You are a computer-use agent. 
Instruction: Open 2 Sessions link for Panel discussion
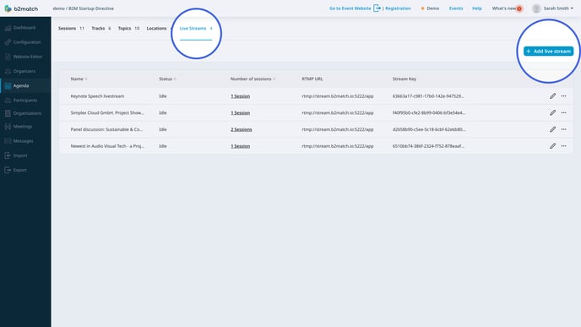click(242, 129)
